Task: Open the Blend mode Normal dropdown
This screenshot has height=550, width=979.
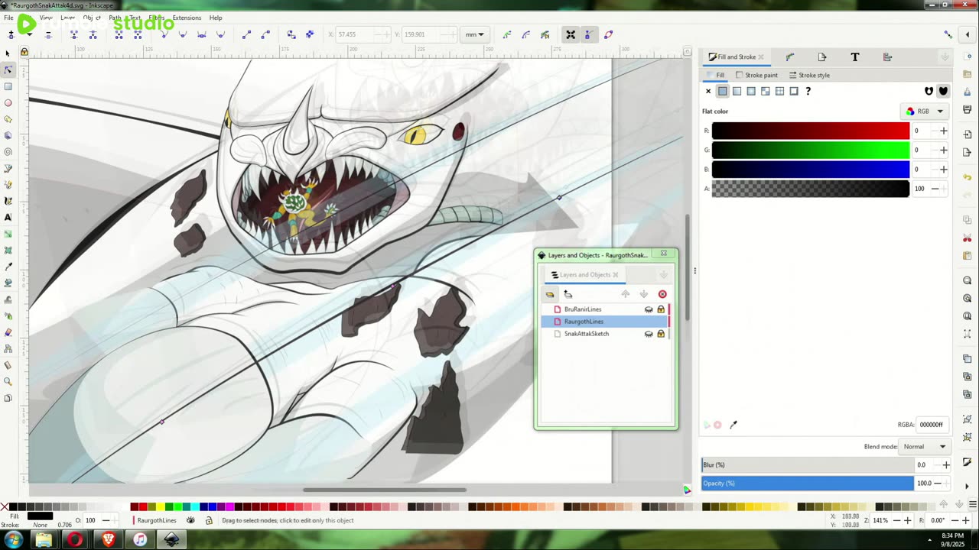Action: [x=924, y=446]
